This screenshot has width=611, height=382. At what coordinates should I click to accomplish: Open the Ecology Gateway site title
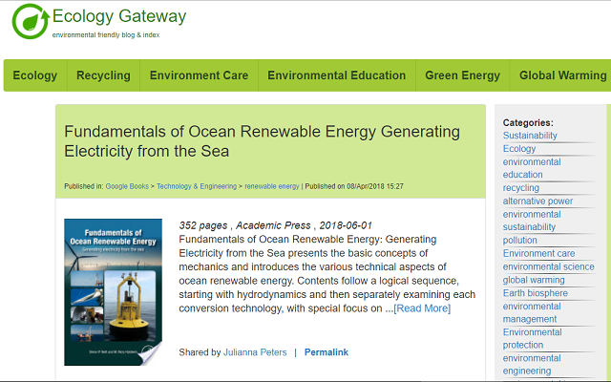click(119, 16)
